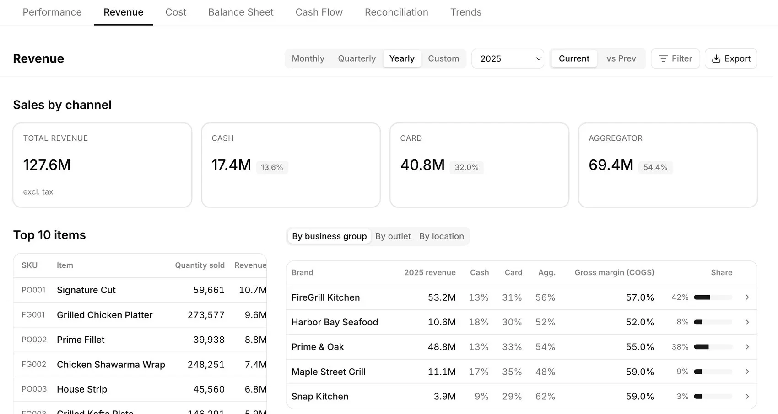The image size is (778, 414).
Task: Click the Share column header
Action: pos(721,272)
